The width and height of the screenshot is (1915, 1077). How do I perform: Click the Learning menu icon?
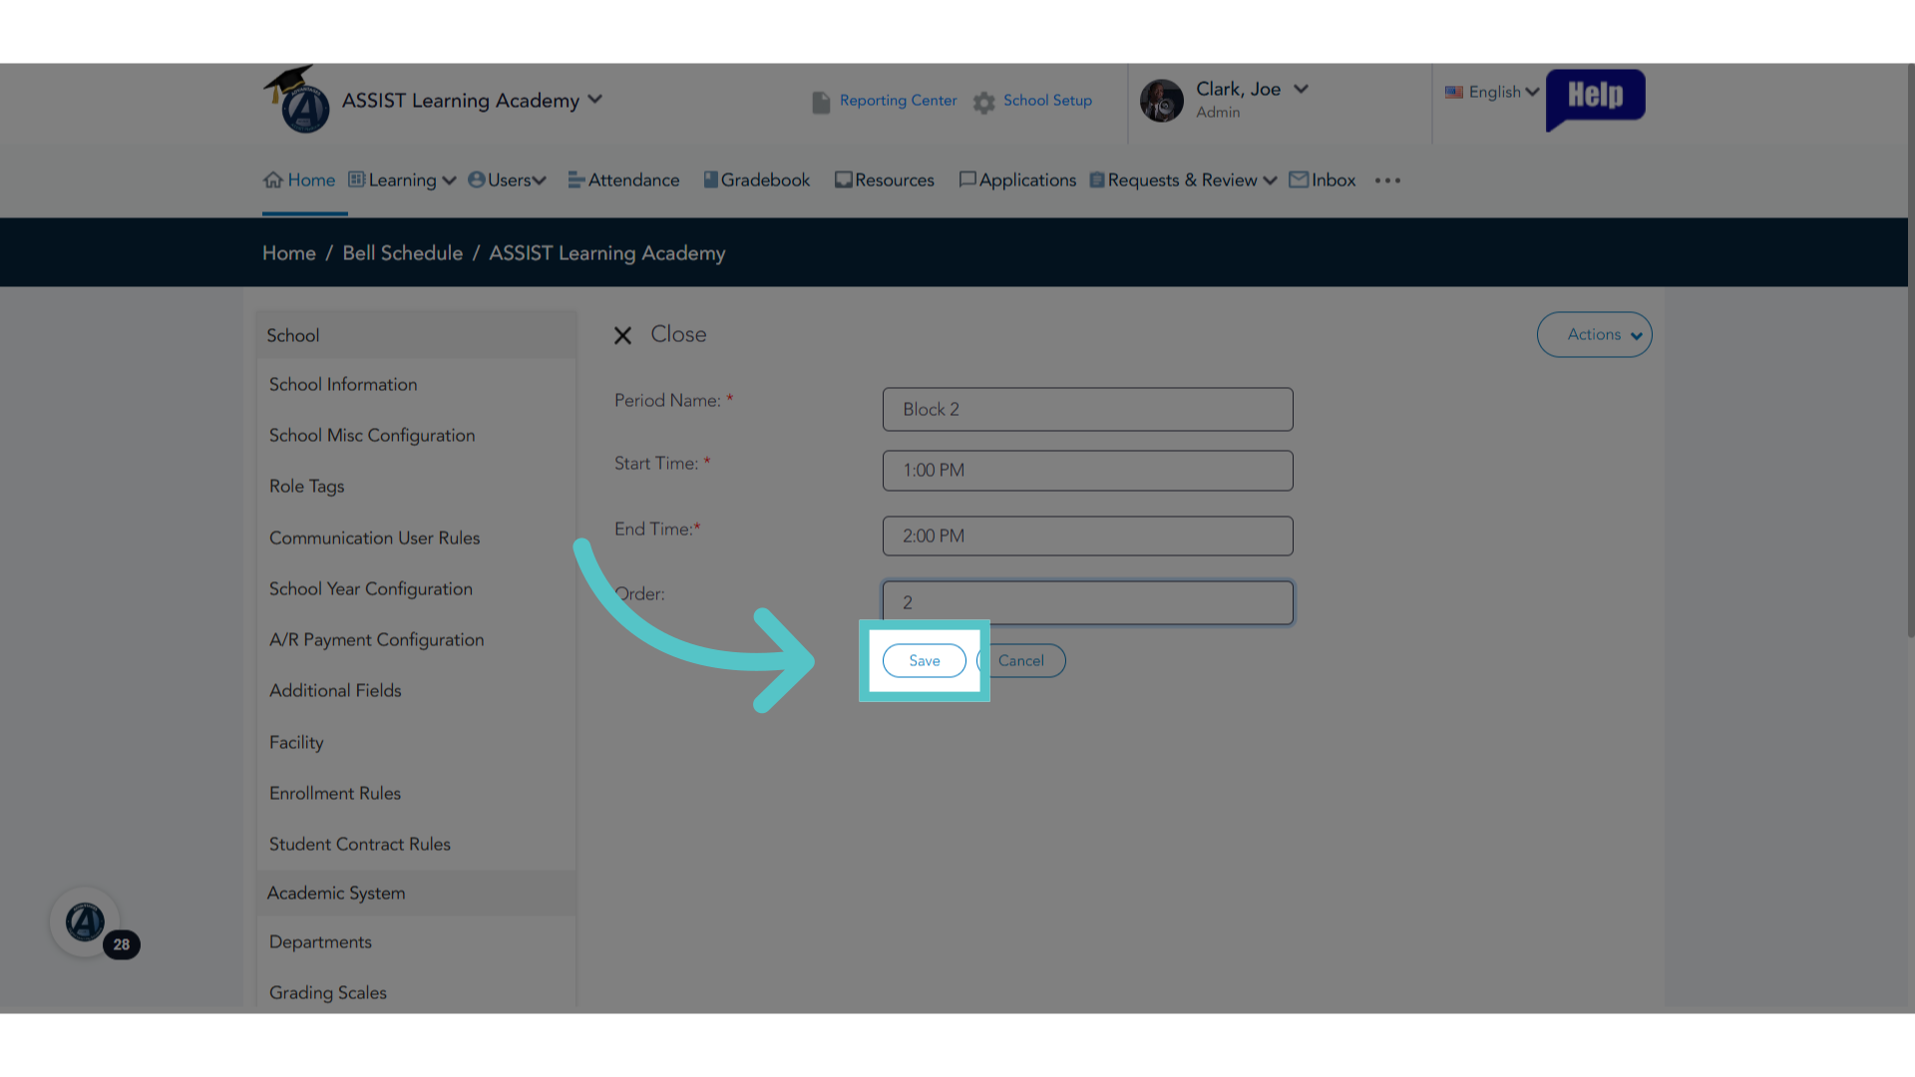coord(356,179)
